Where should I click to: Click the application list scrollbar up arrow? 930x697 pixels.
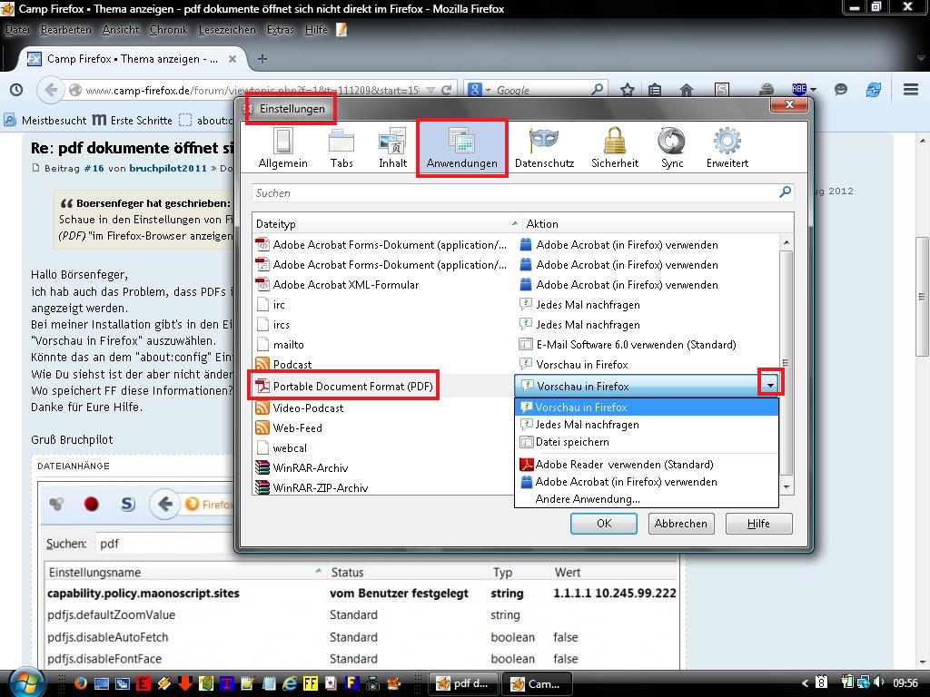(x=787, y=241)
